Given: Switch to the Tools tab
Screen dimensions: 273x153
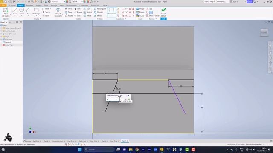Looking at the screenshot, I should coord(46,6).
